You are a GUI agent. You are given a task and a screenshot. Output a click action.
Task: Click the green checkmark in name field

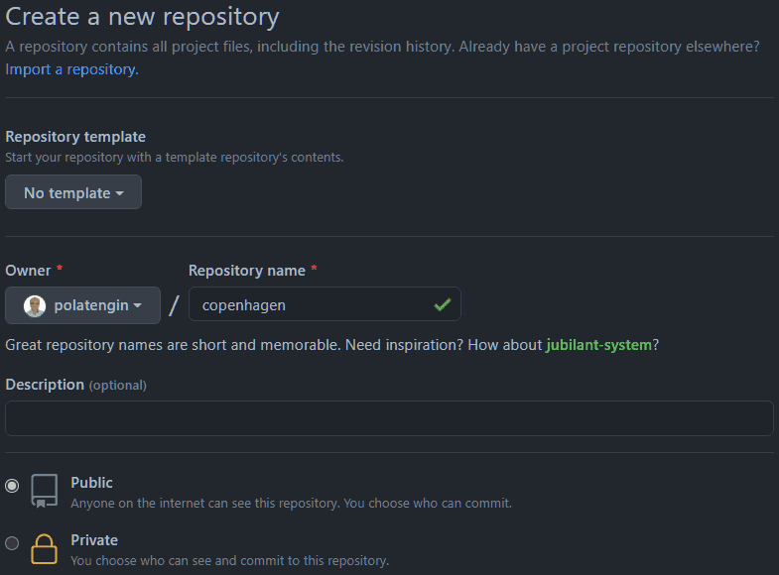[x=442, y=305]
